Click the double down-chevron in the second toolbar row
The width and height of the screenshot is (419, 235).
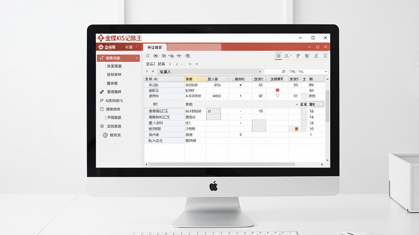pos(170,64)
